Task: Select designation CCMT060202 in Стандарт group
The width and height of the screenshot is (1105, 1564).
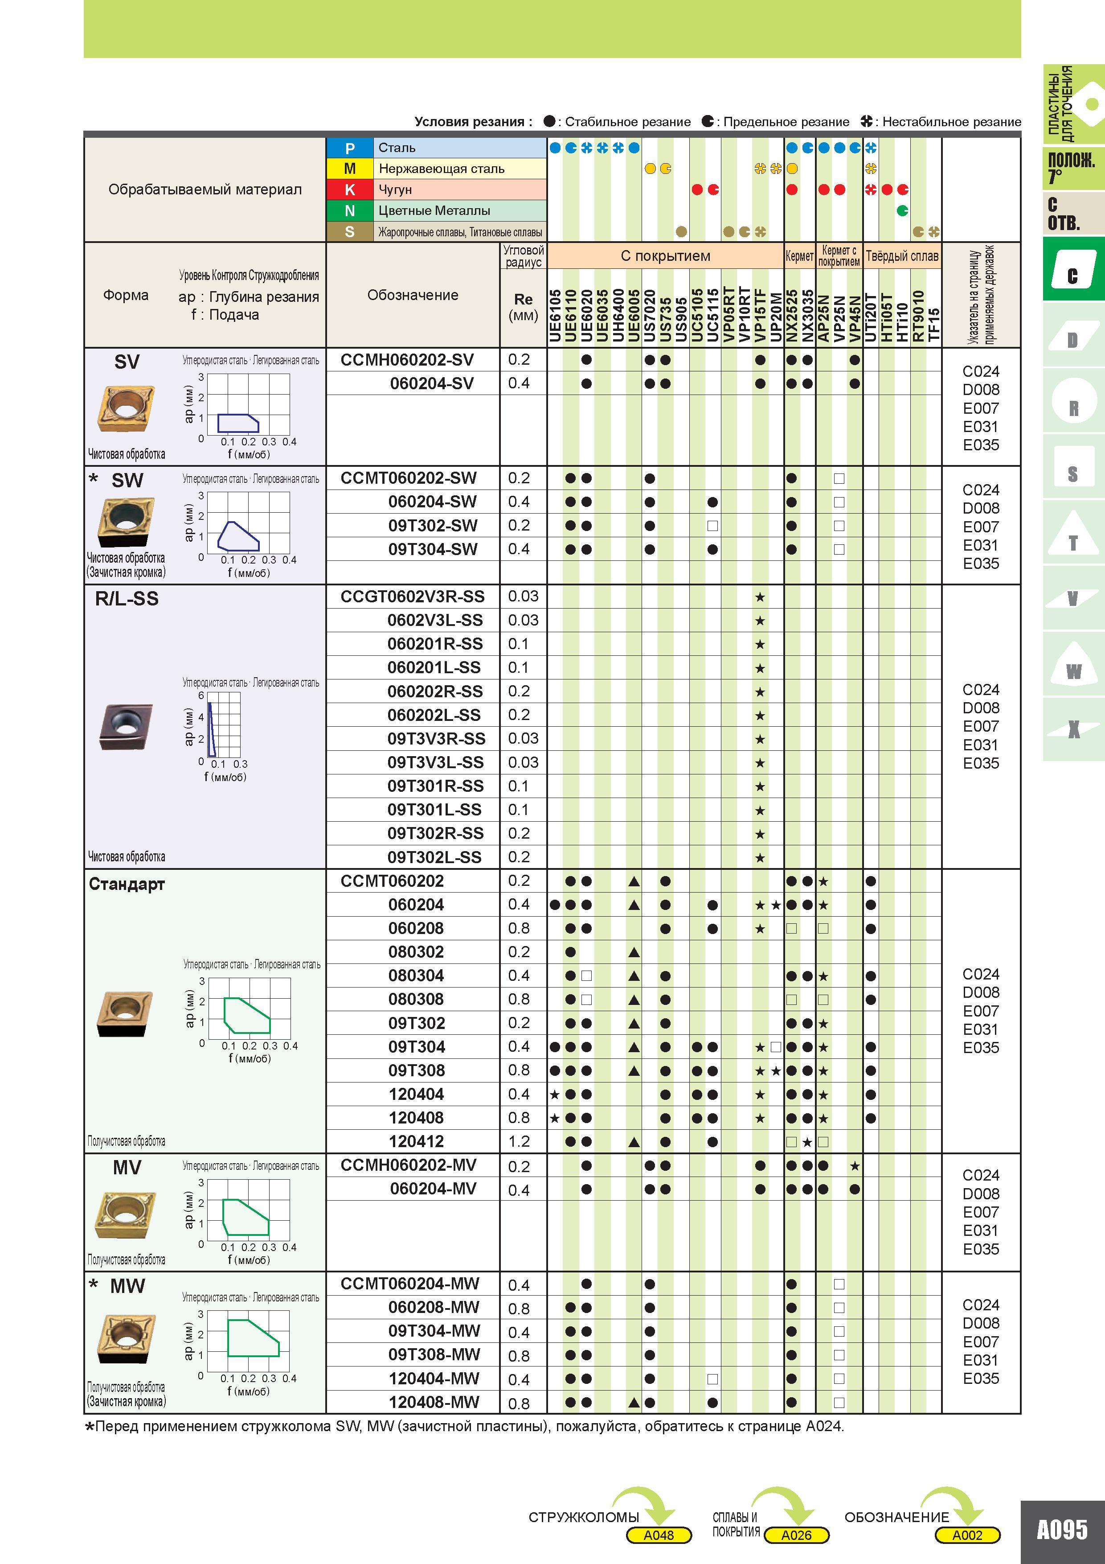Action: point(392,881)
